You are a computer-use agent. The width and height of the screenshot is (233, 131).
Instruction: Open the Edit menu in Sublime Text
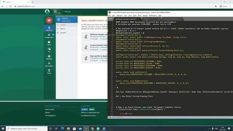(x=114, y=15)
